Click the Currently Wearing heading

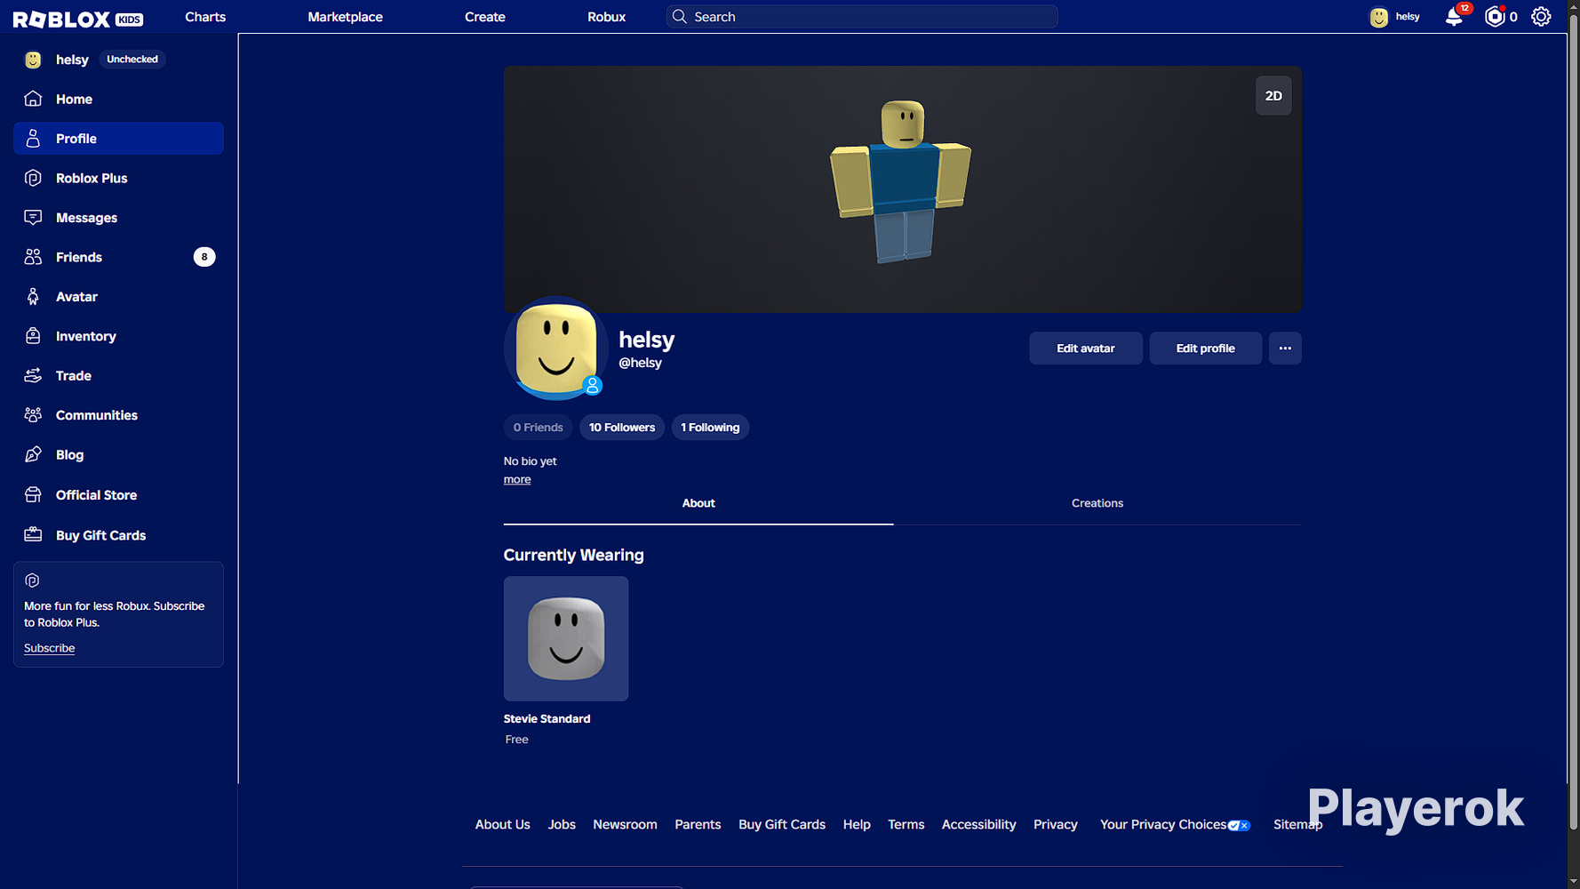pyautogui.click(x=574, y=556)
